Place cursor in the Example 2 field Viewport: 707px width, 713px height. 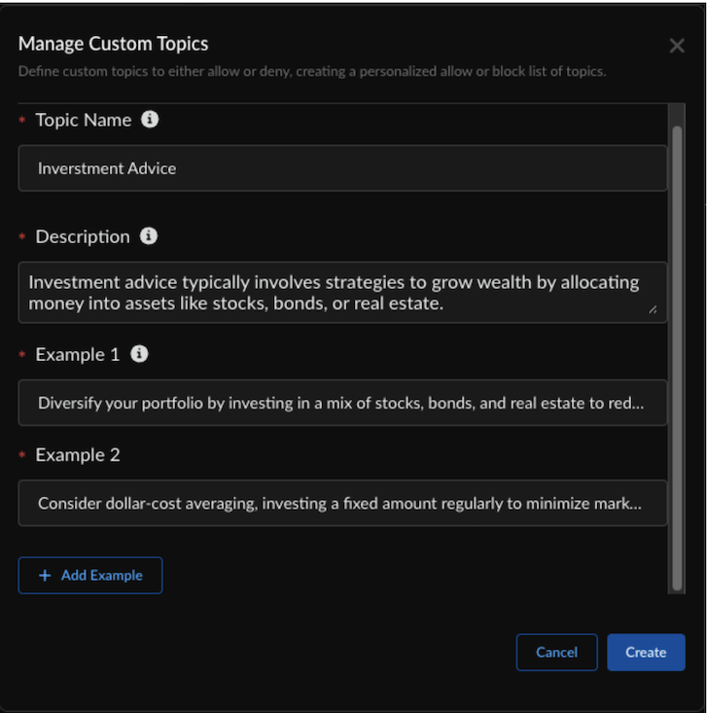tap(342, 503)
